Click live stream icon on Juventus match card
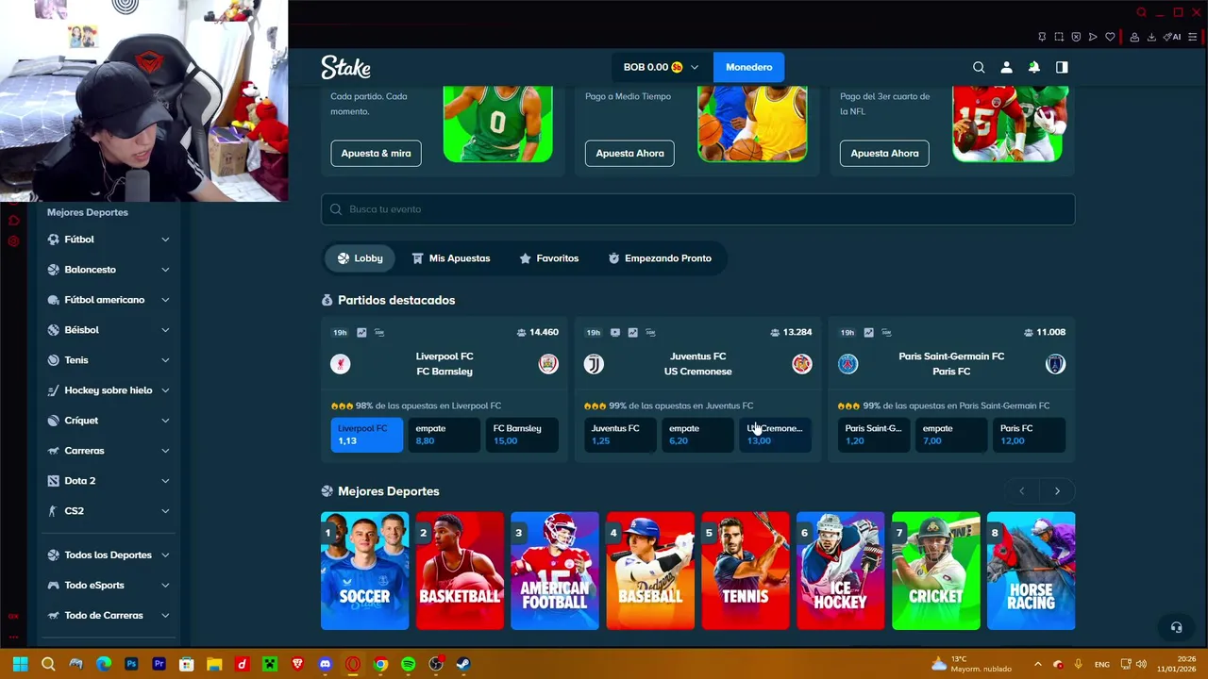 pyautogui.click(x=615, y=332)
